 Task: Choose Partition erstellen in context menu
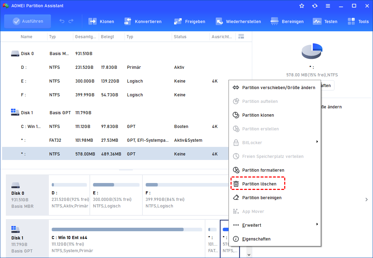(275, 129)
